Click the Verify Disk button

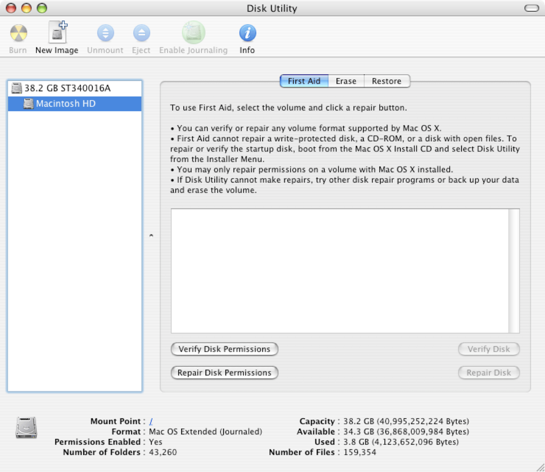click(489, 349)
